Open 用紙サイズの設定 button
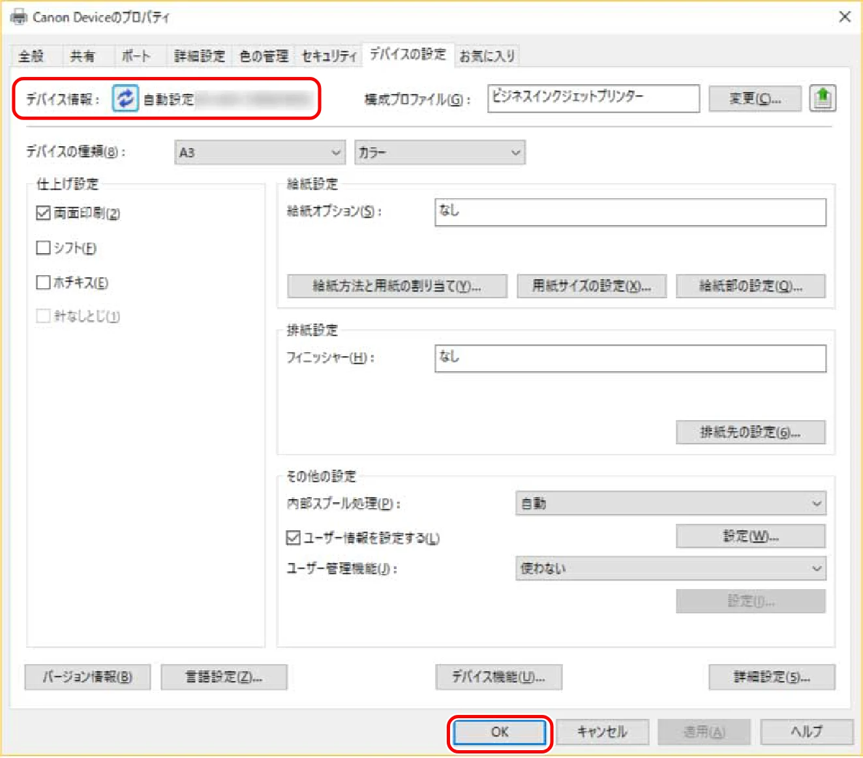863x758 pixels. click(x=592, y=286)
